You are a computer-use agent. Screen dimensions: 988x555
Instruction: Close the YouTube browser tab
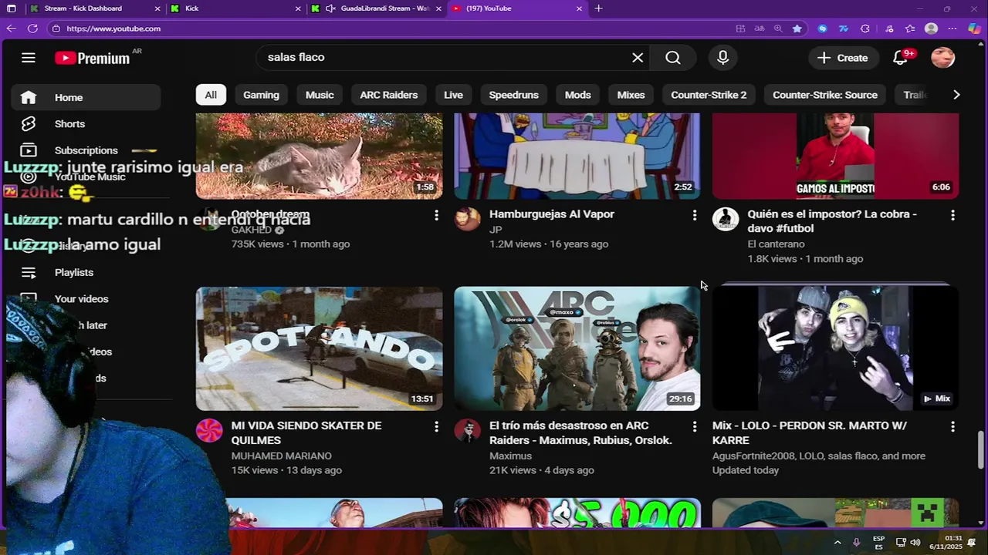(x=580, y=8)
